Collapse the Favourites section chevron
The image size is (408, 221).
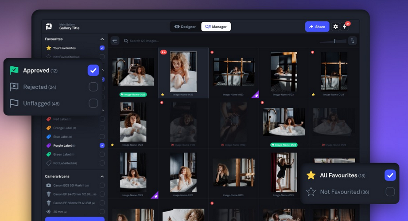(x=102, y=39)
